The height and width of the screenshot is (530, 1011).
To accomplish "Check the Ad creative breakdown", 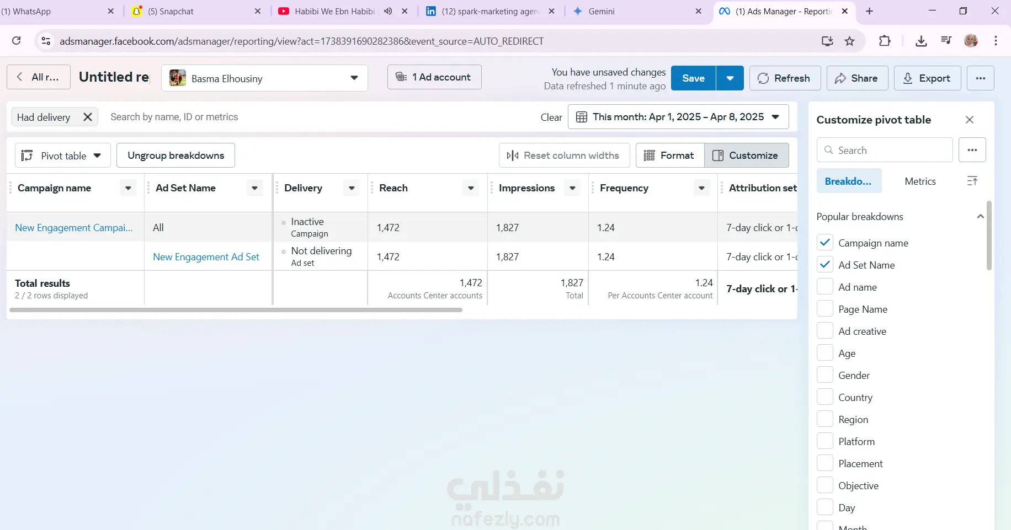I will pos(825,331).
